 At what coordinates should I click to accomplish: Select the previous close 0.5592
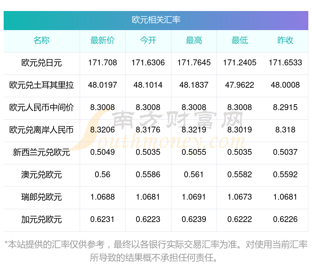click(285, 174)
